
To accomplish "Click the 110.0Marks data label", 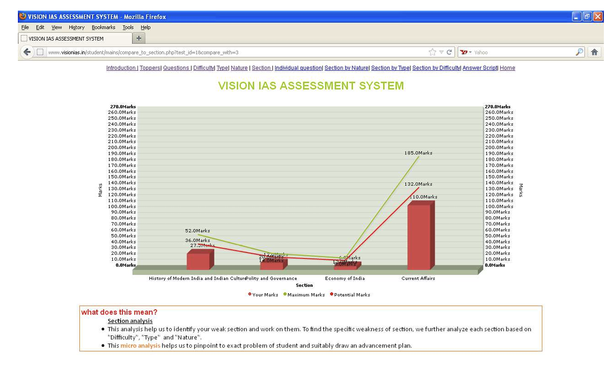I will 423,197.
